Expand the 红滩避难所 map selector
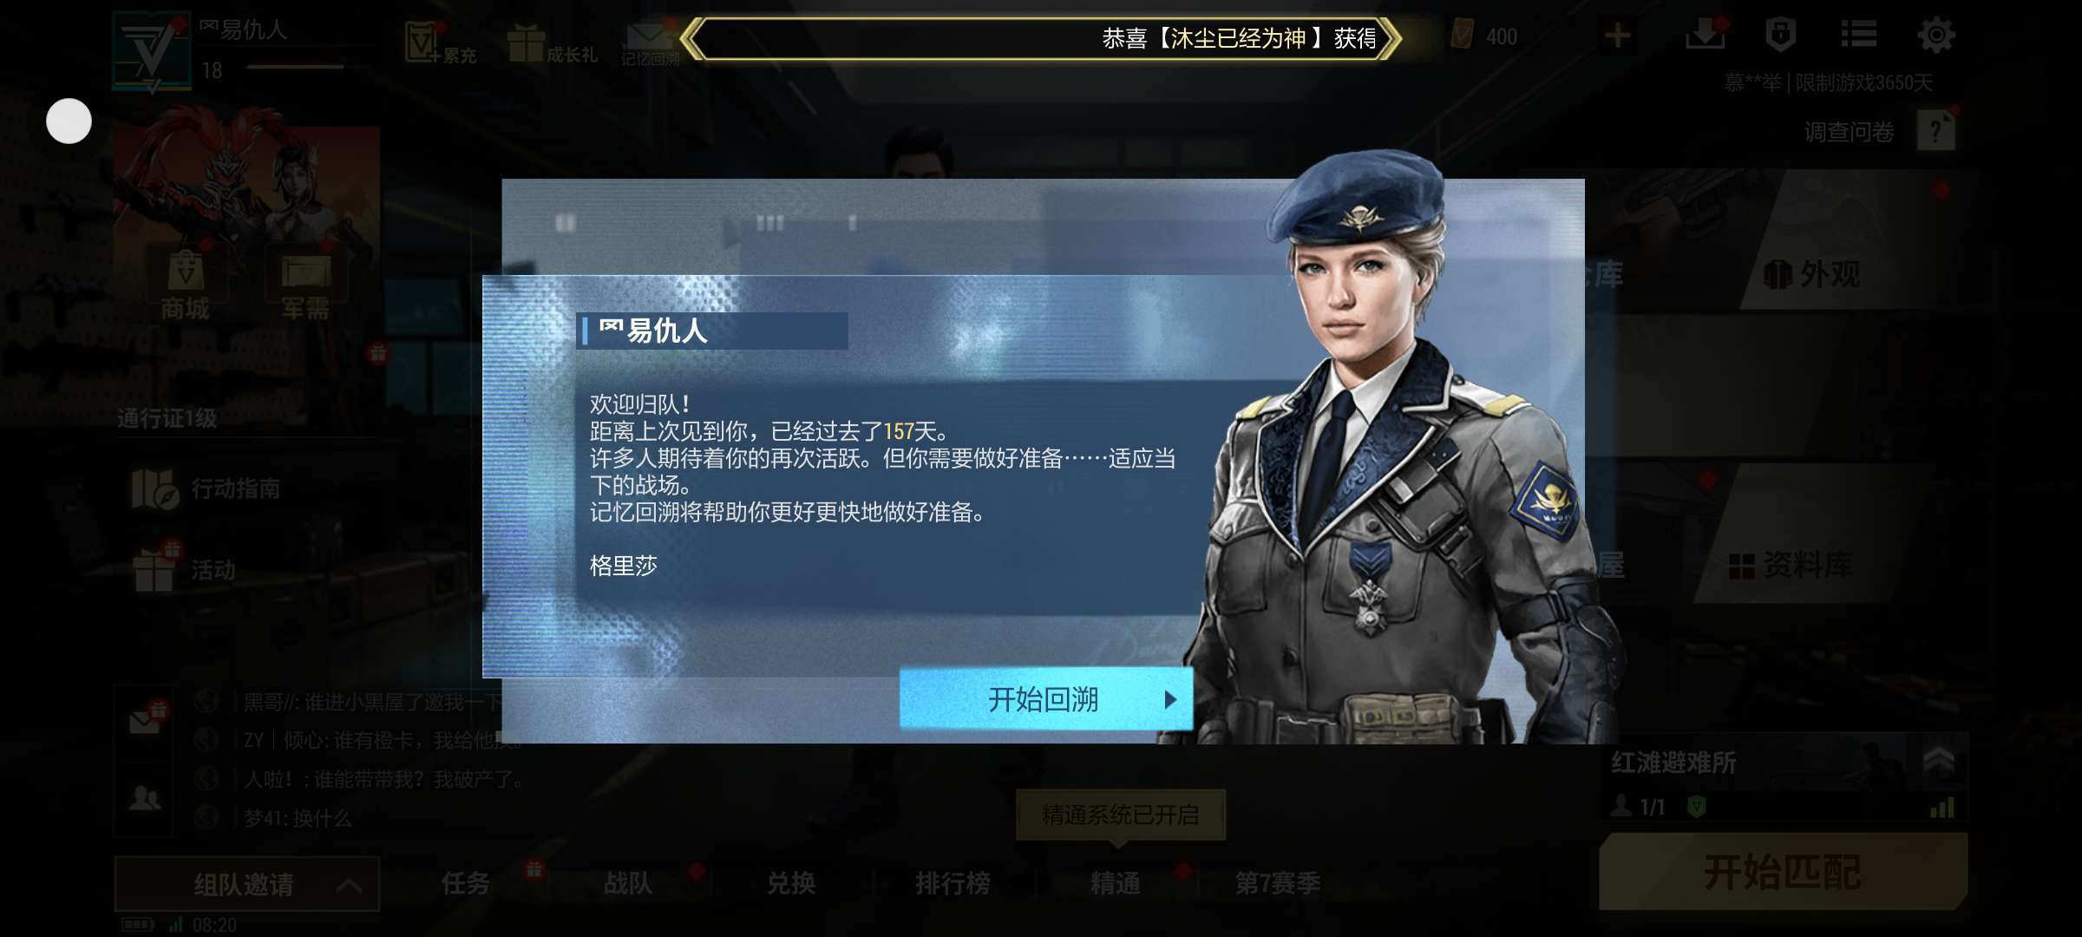Viewport: 2082px width, 937px height. point(1938,763)
